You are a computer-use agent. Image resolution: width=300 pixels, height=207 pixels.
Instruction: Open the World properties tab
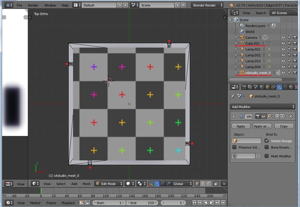[x=262, y=87]
